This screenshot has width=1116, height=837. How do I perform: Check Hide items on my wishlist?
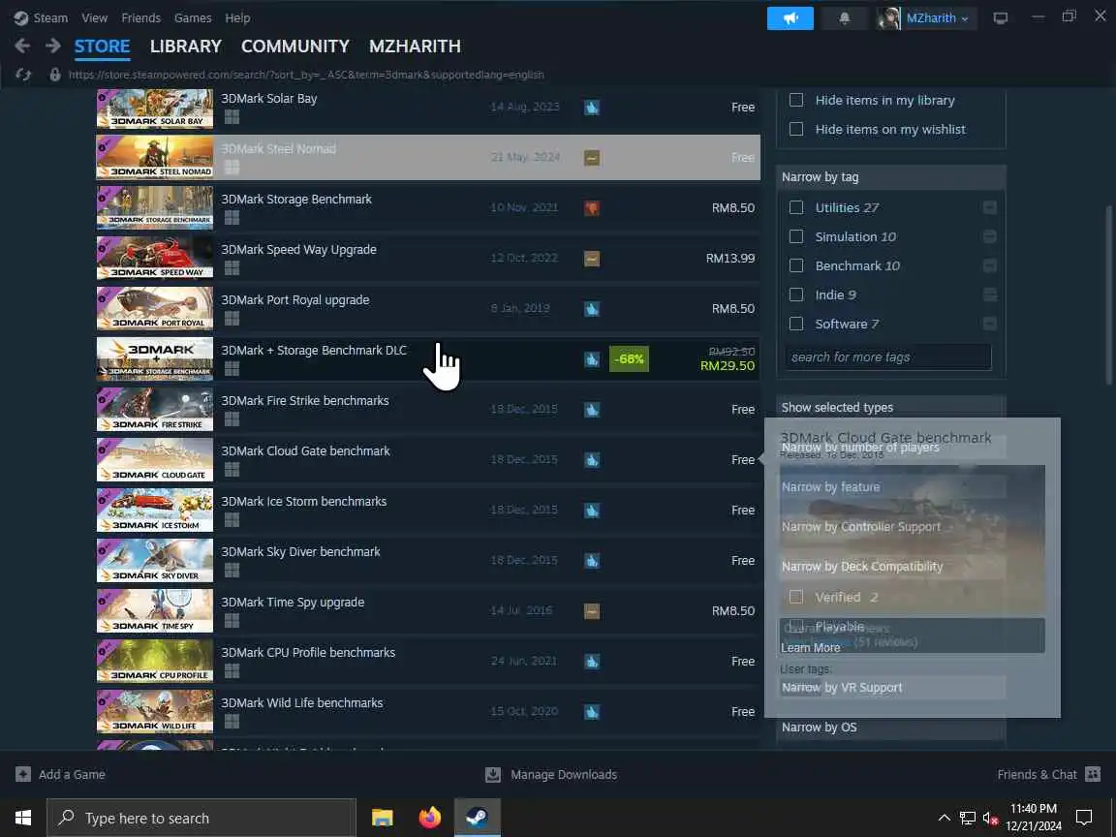796,129
